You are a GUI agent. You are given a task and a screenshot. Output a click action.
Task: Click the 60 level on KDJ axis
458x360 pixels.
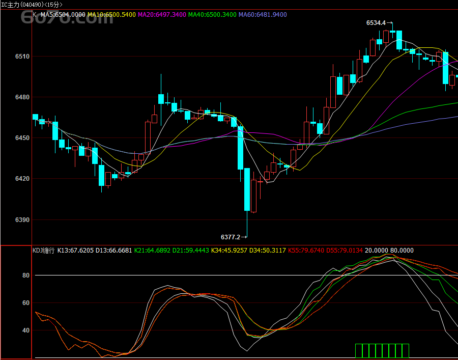click(26, 303)
